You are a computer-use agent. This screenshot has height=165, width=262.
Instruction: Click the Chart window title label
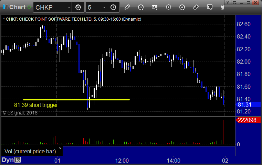pos(17,7)
